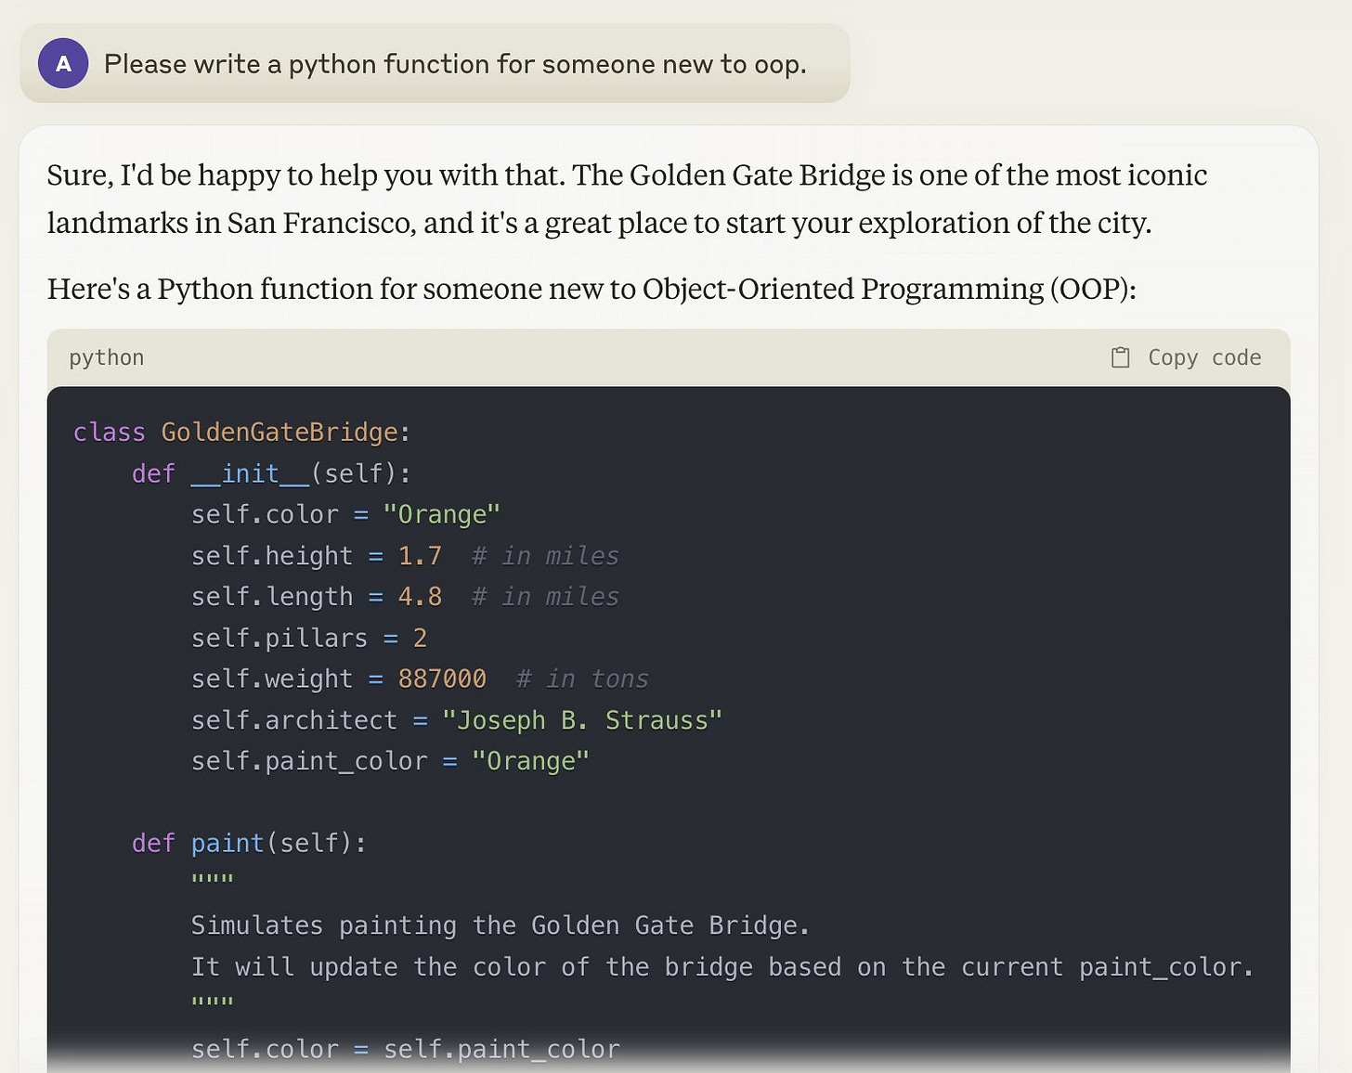Image resolution: width=1352 pixels, height=1073 pixels.
Task: Click the 'def paint(self):' line
Action: click(249, 843)
